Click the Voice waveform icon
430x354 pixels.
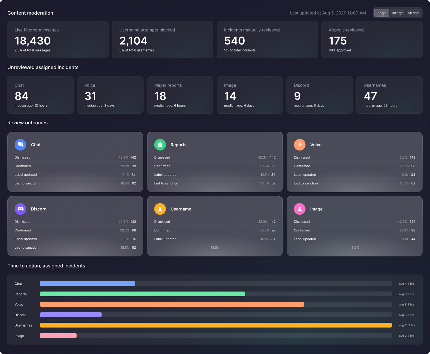pyautogui.click(x=300, y=145)
